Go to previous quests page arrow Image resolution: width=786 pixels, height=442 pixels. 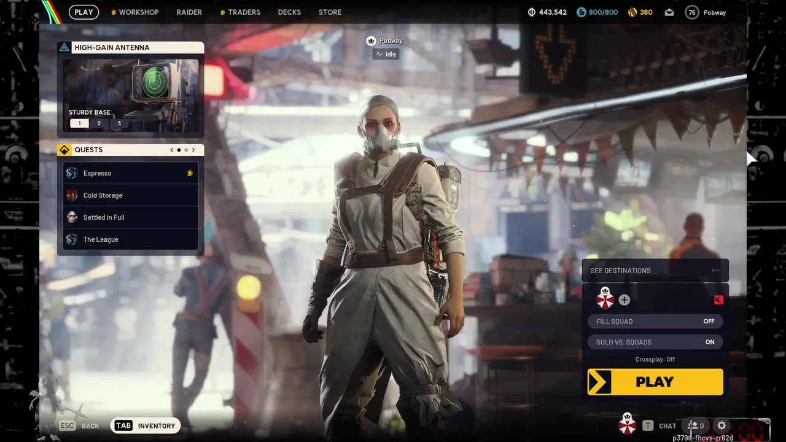point(172,150)
